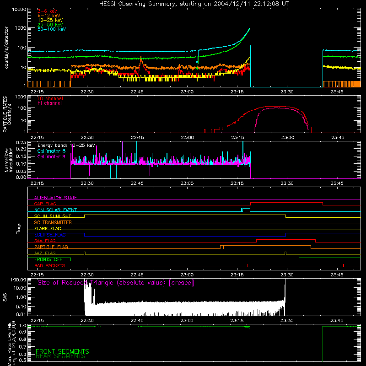
Task: Select the 12-25 keV legend label
Action: (x=50, y=20)
